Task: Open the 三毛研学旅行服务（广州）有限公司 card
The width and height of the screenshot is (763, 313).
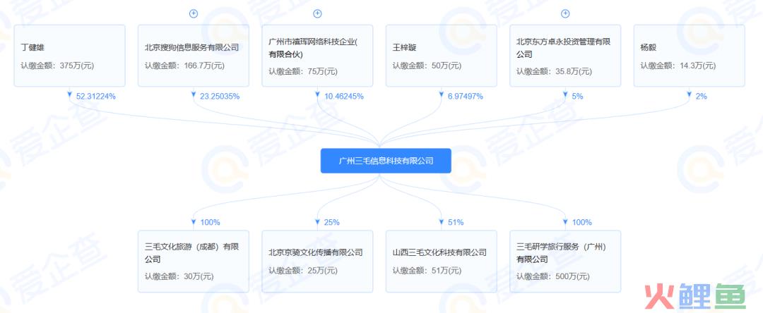Action: click(x=565, y=261)
